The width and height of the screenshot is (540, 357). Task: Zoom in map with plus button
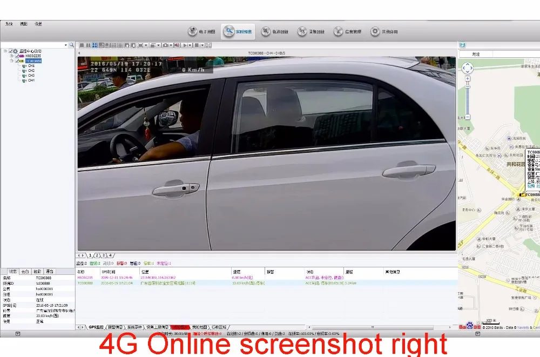[x=467, y=78]
